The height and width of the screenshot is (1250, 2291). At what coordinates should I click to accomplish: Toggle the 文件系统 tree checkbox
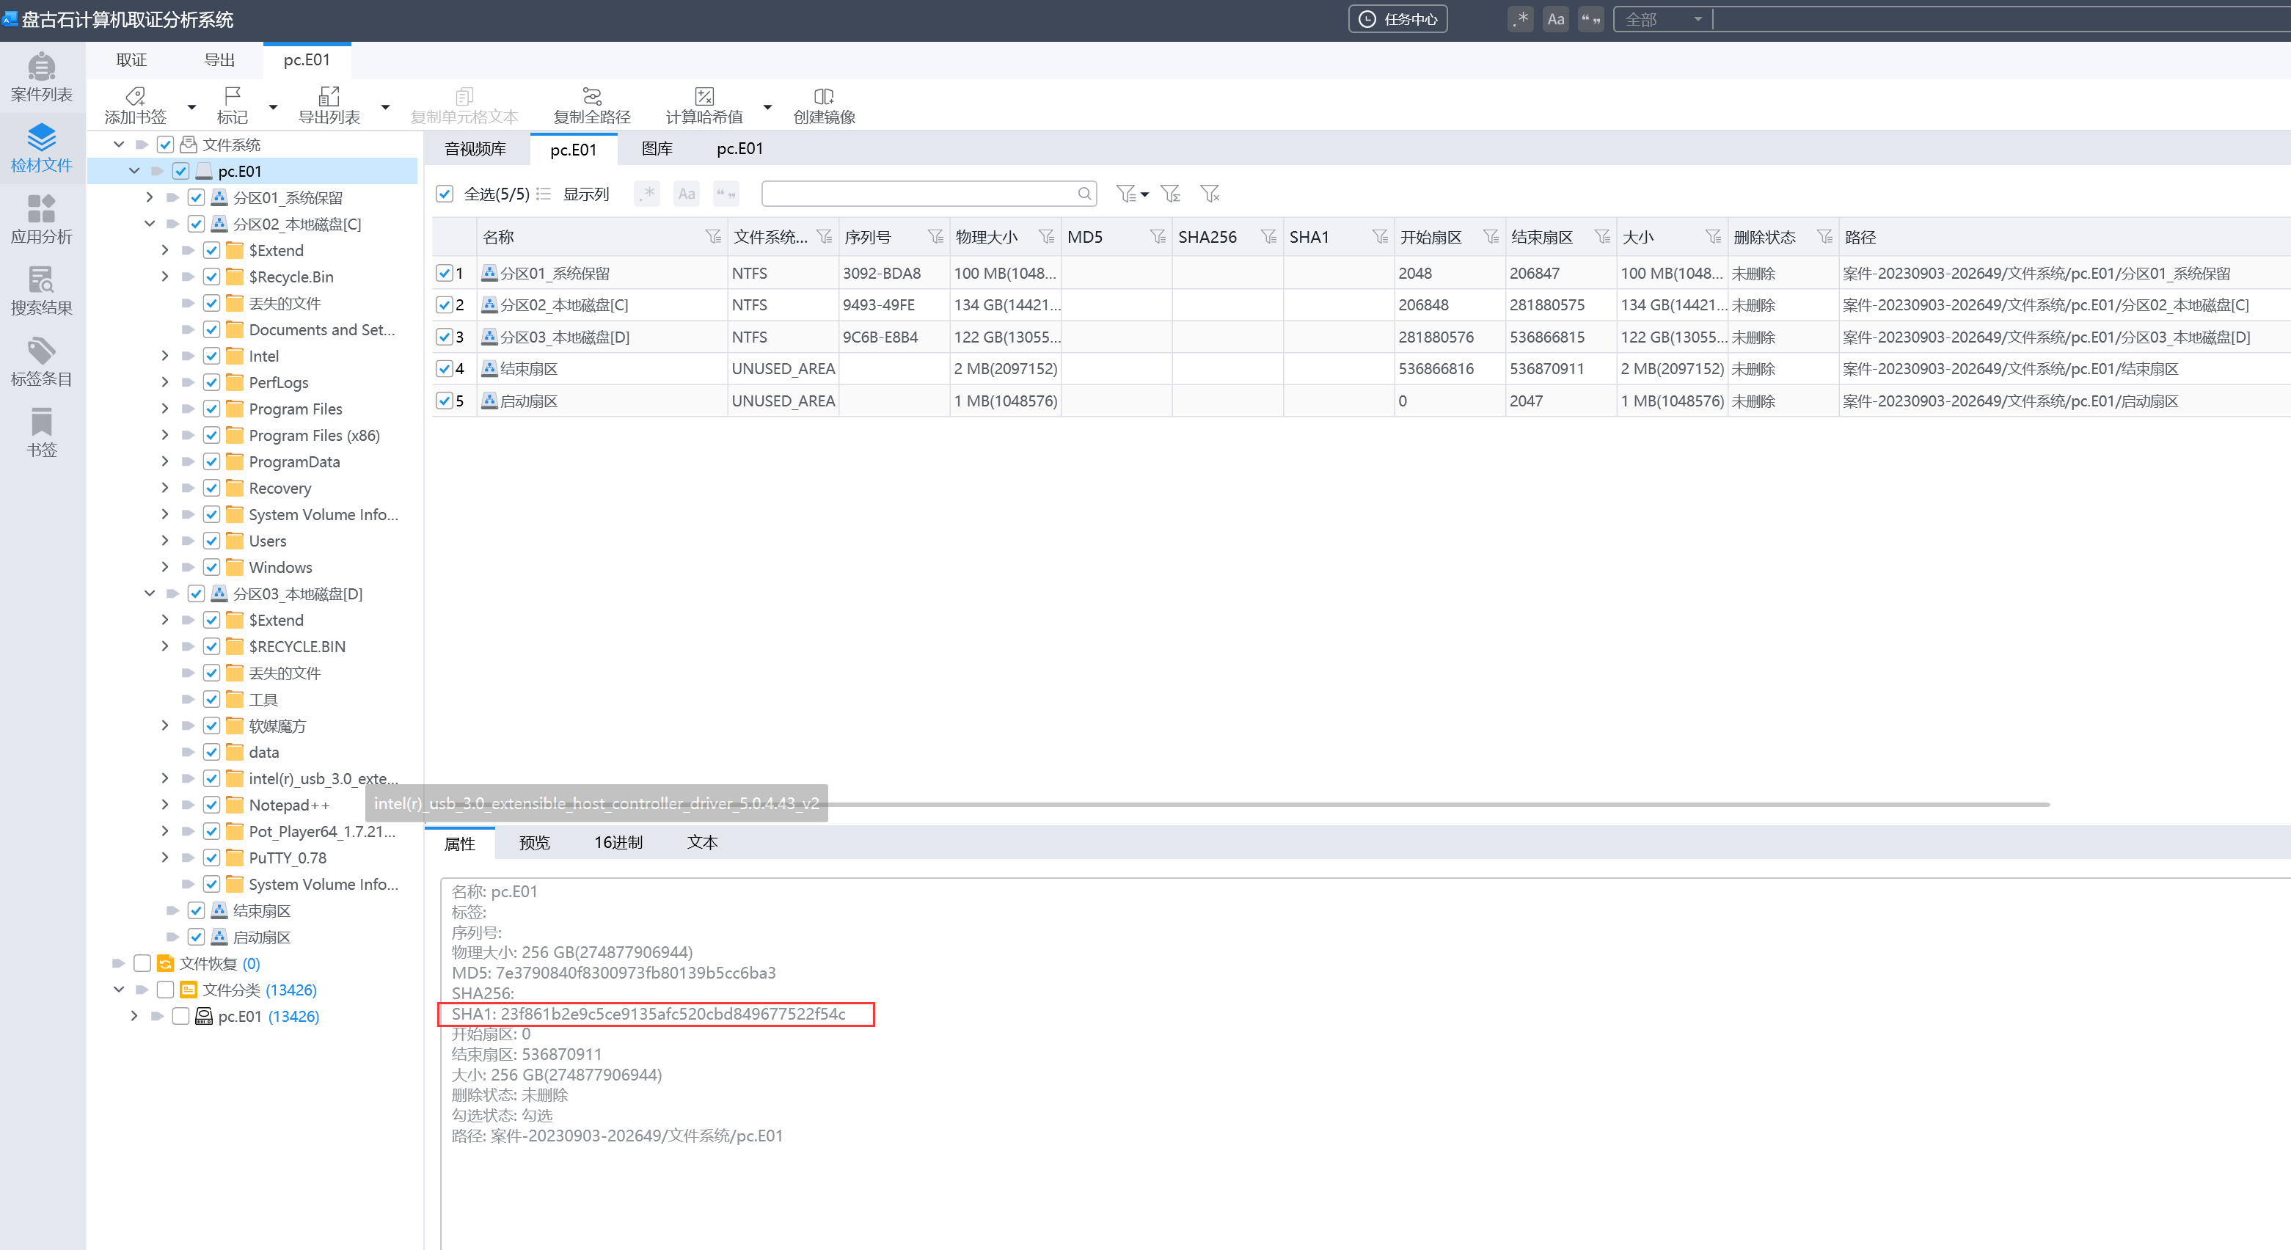coord(165,145)
